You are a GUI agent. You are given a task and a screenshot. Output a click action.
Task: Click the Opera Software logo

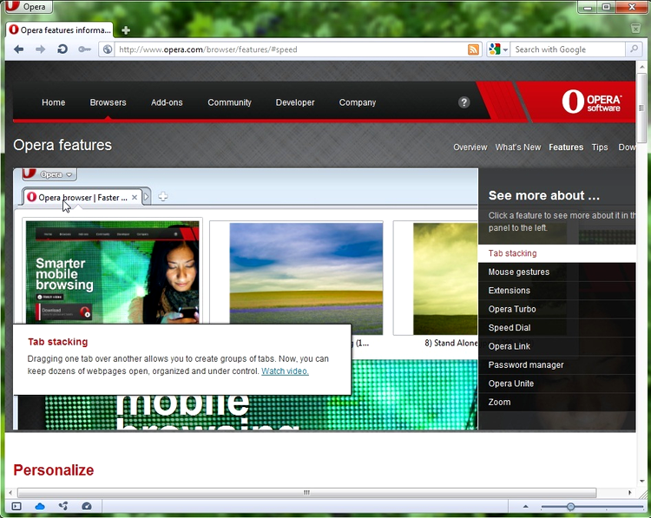coord(591,102)
